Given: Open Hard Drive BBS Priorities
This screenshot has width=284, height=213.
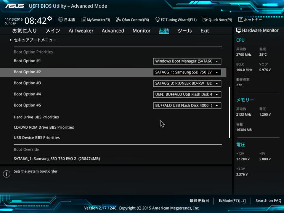Looking at the screenshot, I should (37, 117).
